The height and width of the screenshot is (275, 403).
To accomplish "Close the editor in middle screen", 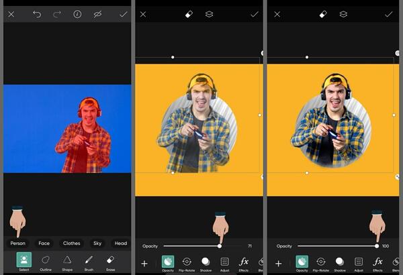I will point(143,14).
